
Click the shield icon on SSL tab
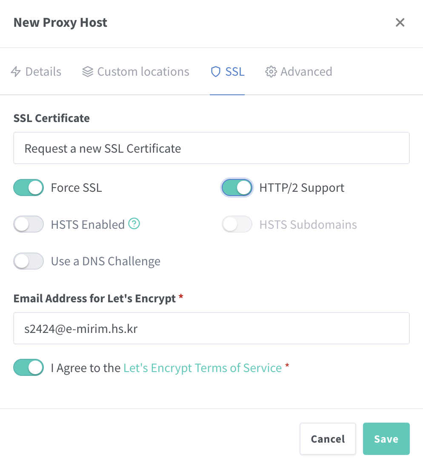(216, 71)
